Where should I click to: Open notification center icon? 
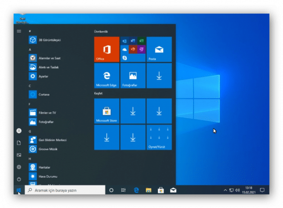coord(262,190)
